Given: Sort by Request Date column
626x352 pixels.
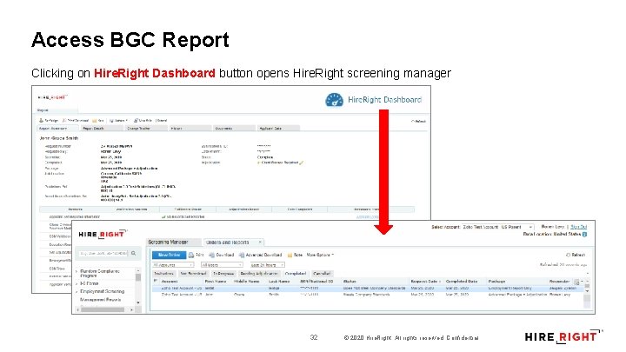Looking at the screenshot, I should 425,282.
